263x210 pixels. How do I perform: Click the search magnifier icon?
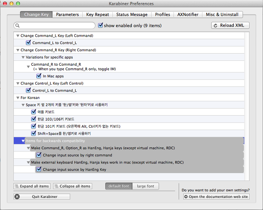[x=18, y=25]
